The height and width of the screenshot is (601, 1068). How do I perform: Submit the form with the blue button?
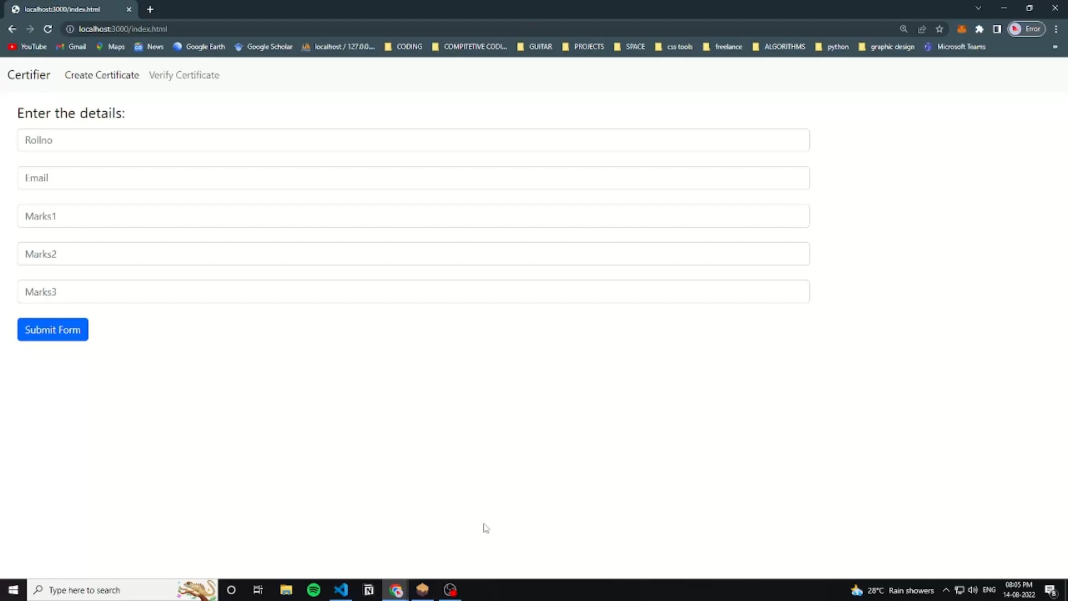pyautogui.click(x=53, y=329)
